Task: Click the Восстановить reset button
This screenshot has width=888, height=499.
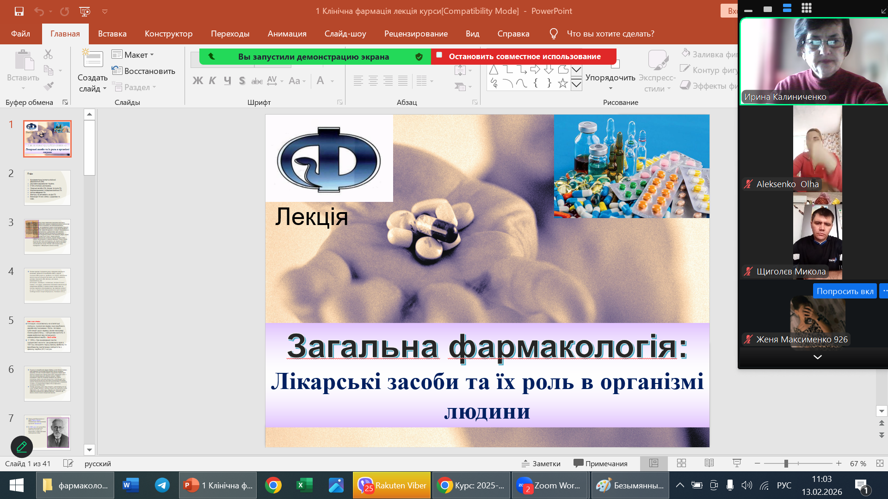Action: [x=144, y=71]
